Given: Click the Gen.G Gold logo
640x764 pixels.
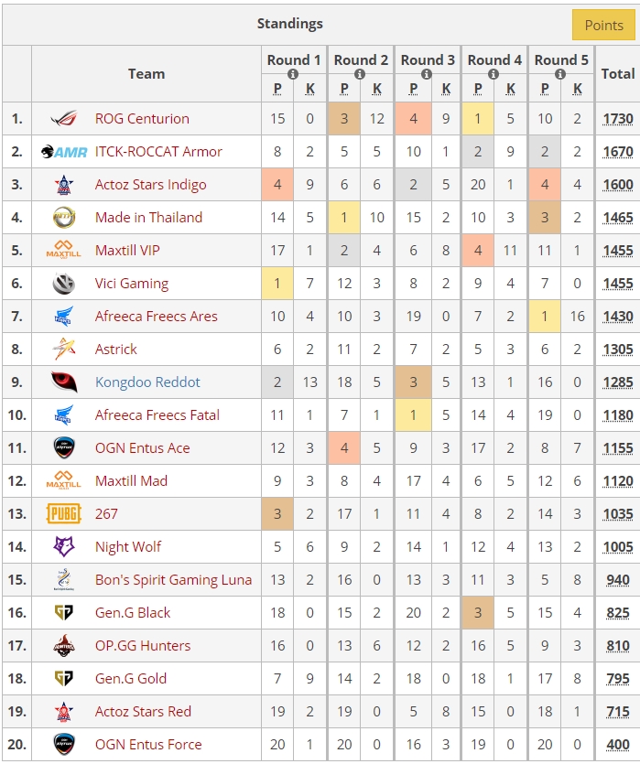Looking at the screenshot, I should coord(64,678).
